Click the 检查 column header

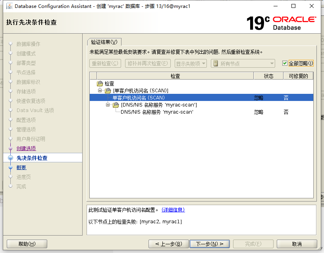point(175,76)
